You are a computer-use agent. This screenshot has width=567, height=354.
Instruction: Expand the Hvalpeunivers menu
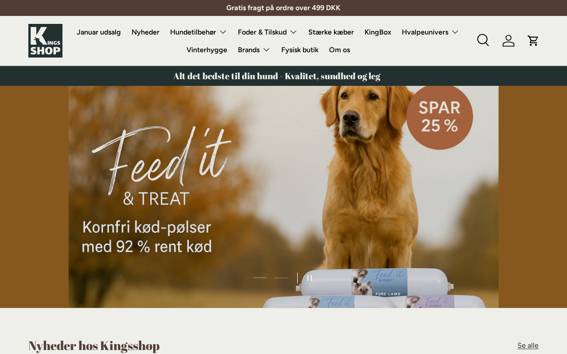pos(430,32)
